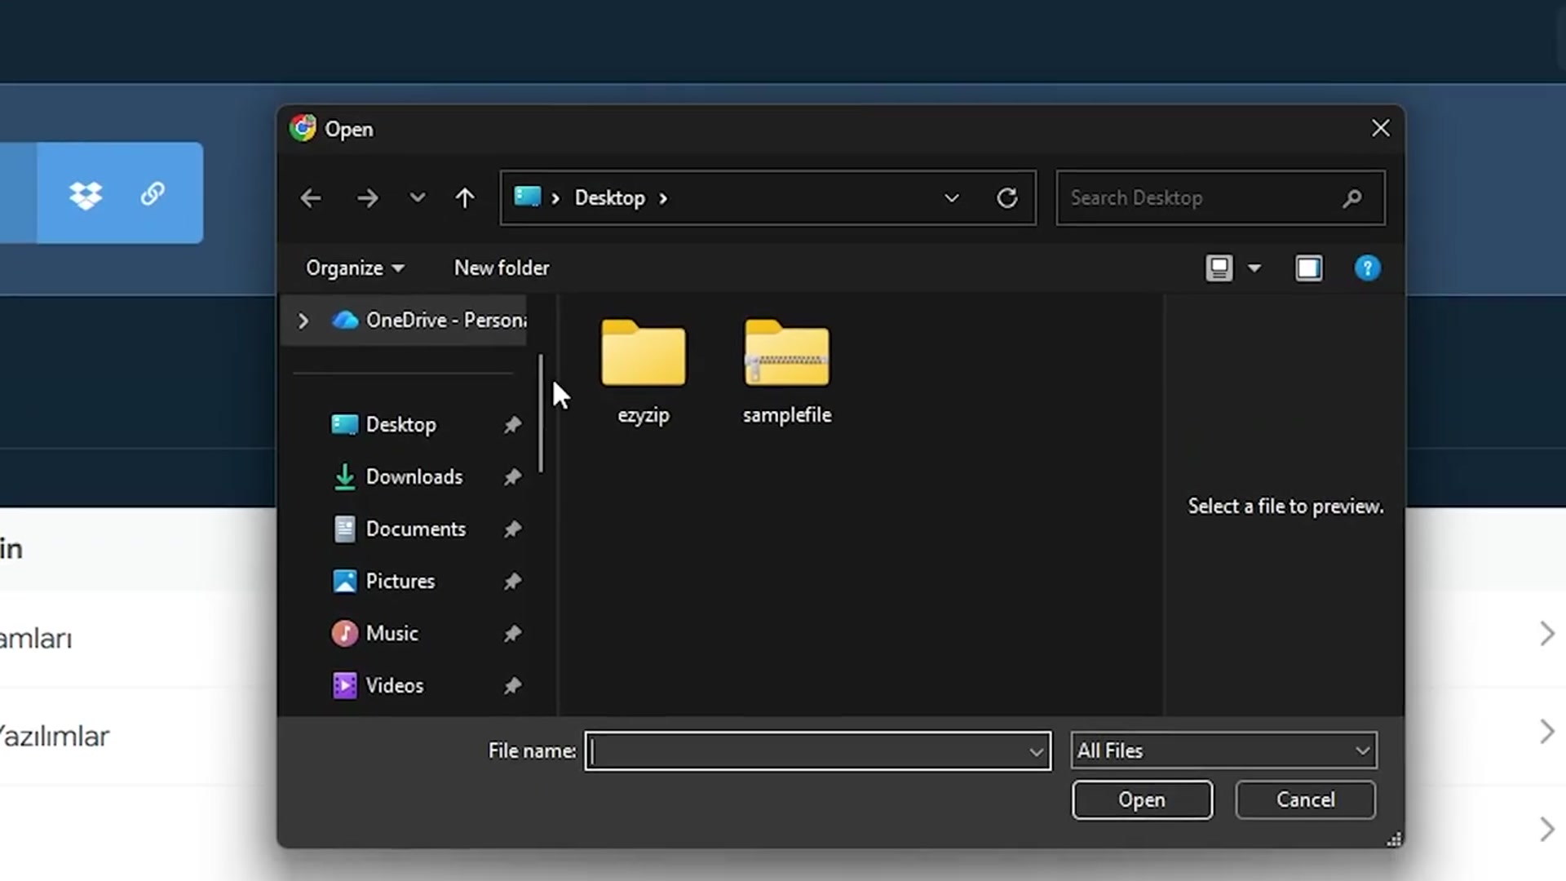Viewport: 1566px width, 881px height.
Task: Click the pin icon next to Music
Action: pos(512,634)
